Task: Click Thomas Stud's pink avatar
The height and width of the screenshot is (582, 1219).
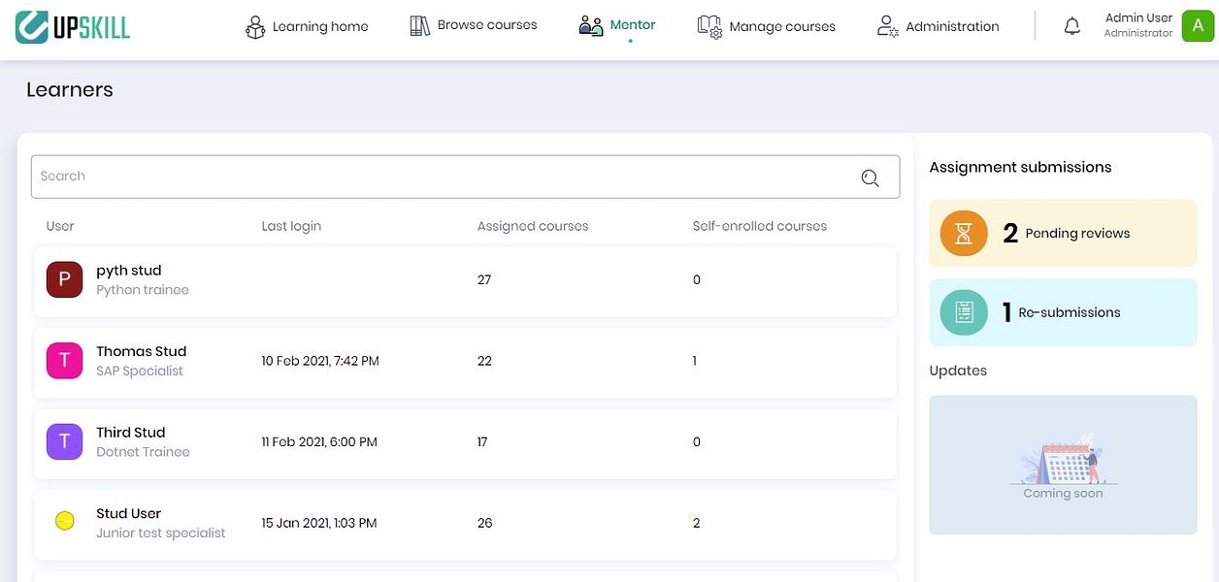Action: pyautogui.click(x=64, y=361)
